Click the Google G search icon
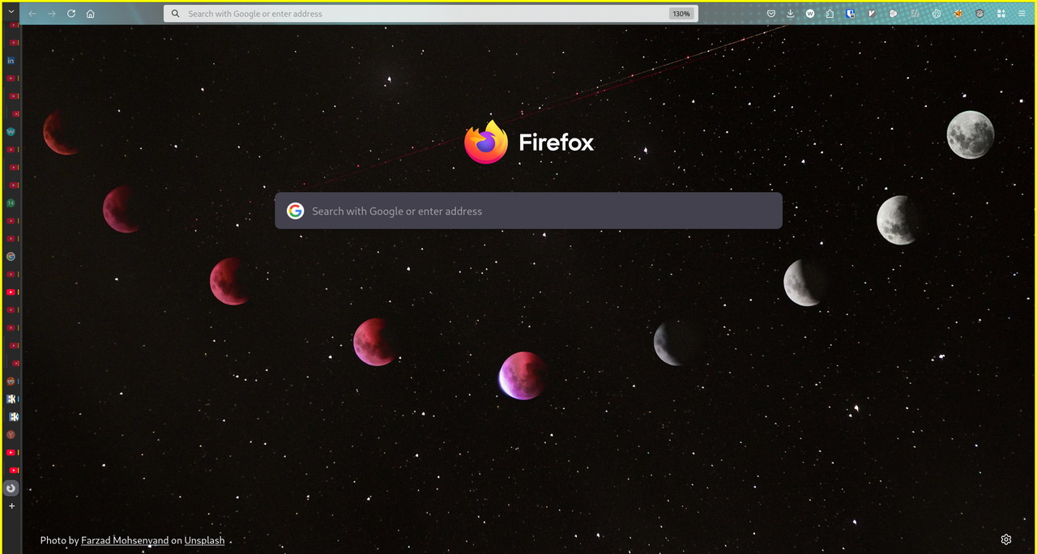The height and width of the screenshot is (554, 1037). 296,211
